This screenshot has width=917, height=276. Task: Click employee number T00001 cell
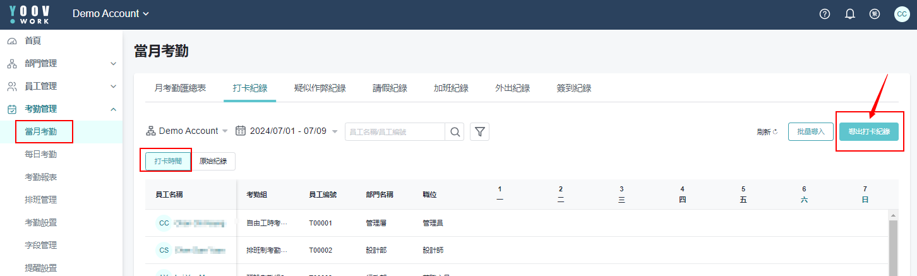point(320,223)
